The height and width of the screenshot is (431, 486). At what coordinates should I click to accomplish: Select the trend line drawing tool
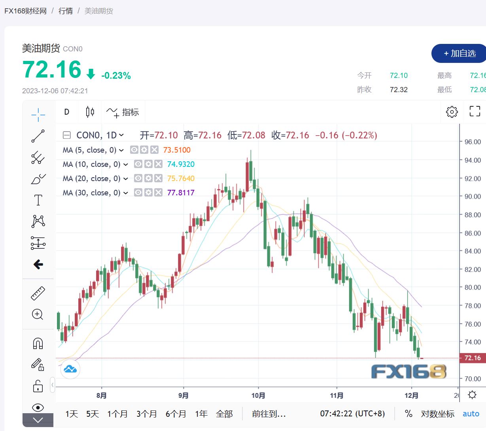point(38,136)
